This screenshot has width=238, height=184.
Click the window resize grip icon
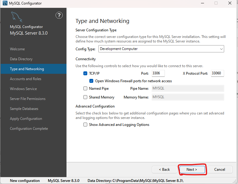click(235, 181)
